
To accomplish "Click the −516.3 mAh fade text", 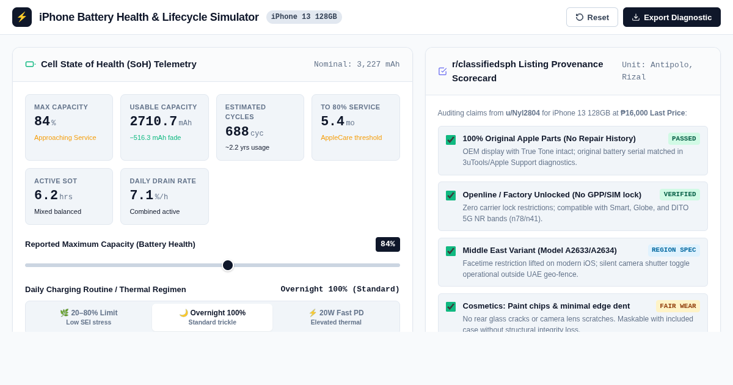I will click(x=155, y=137).
